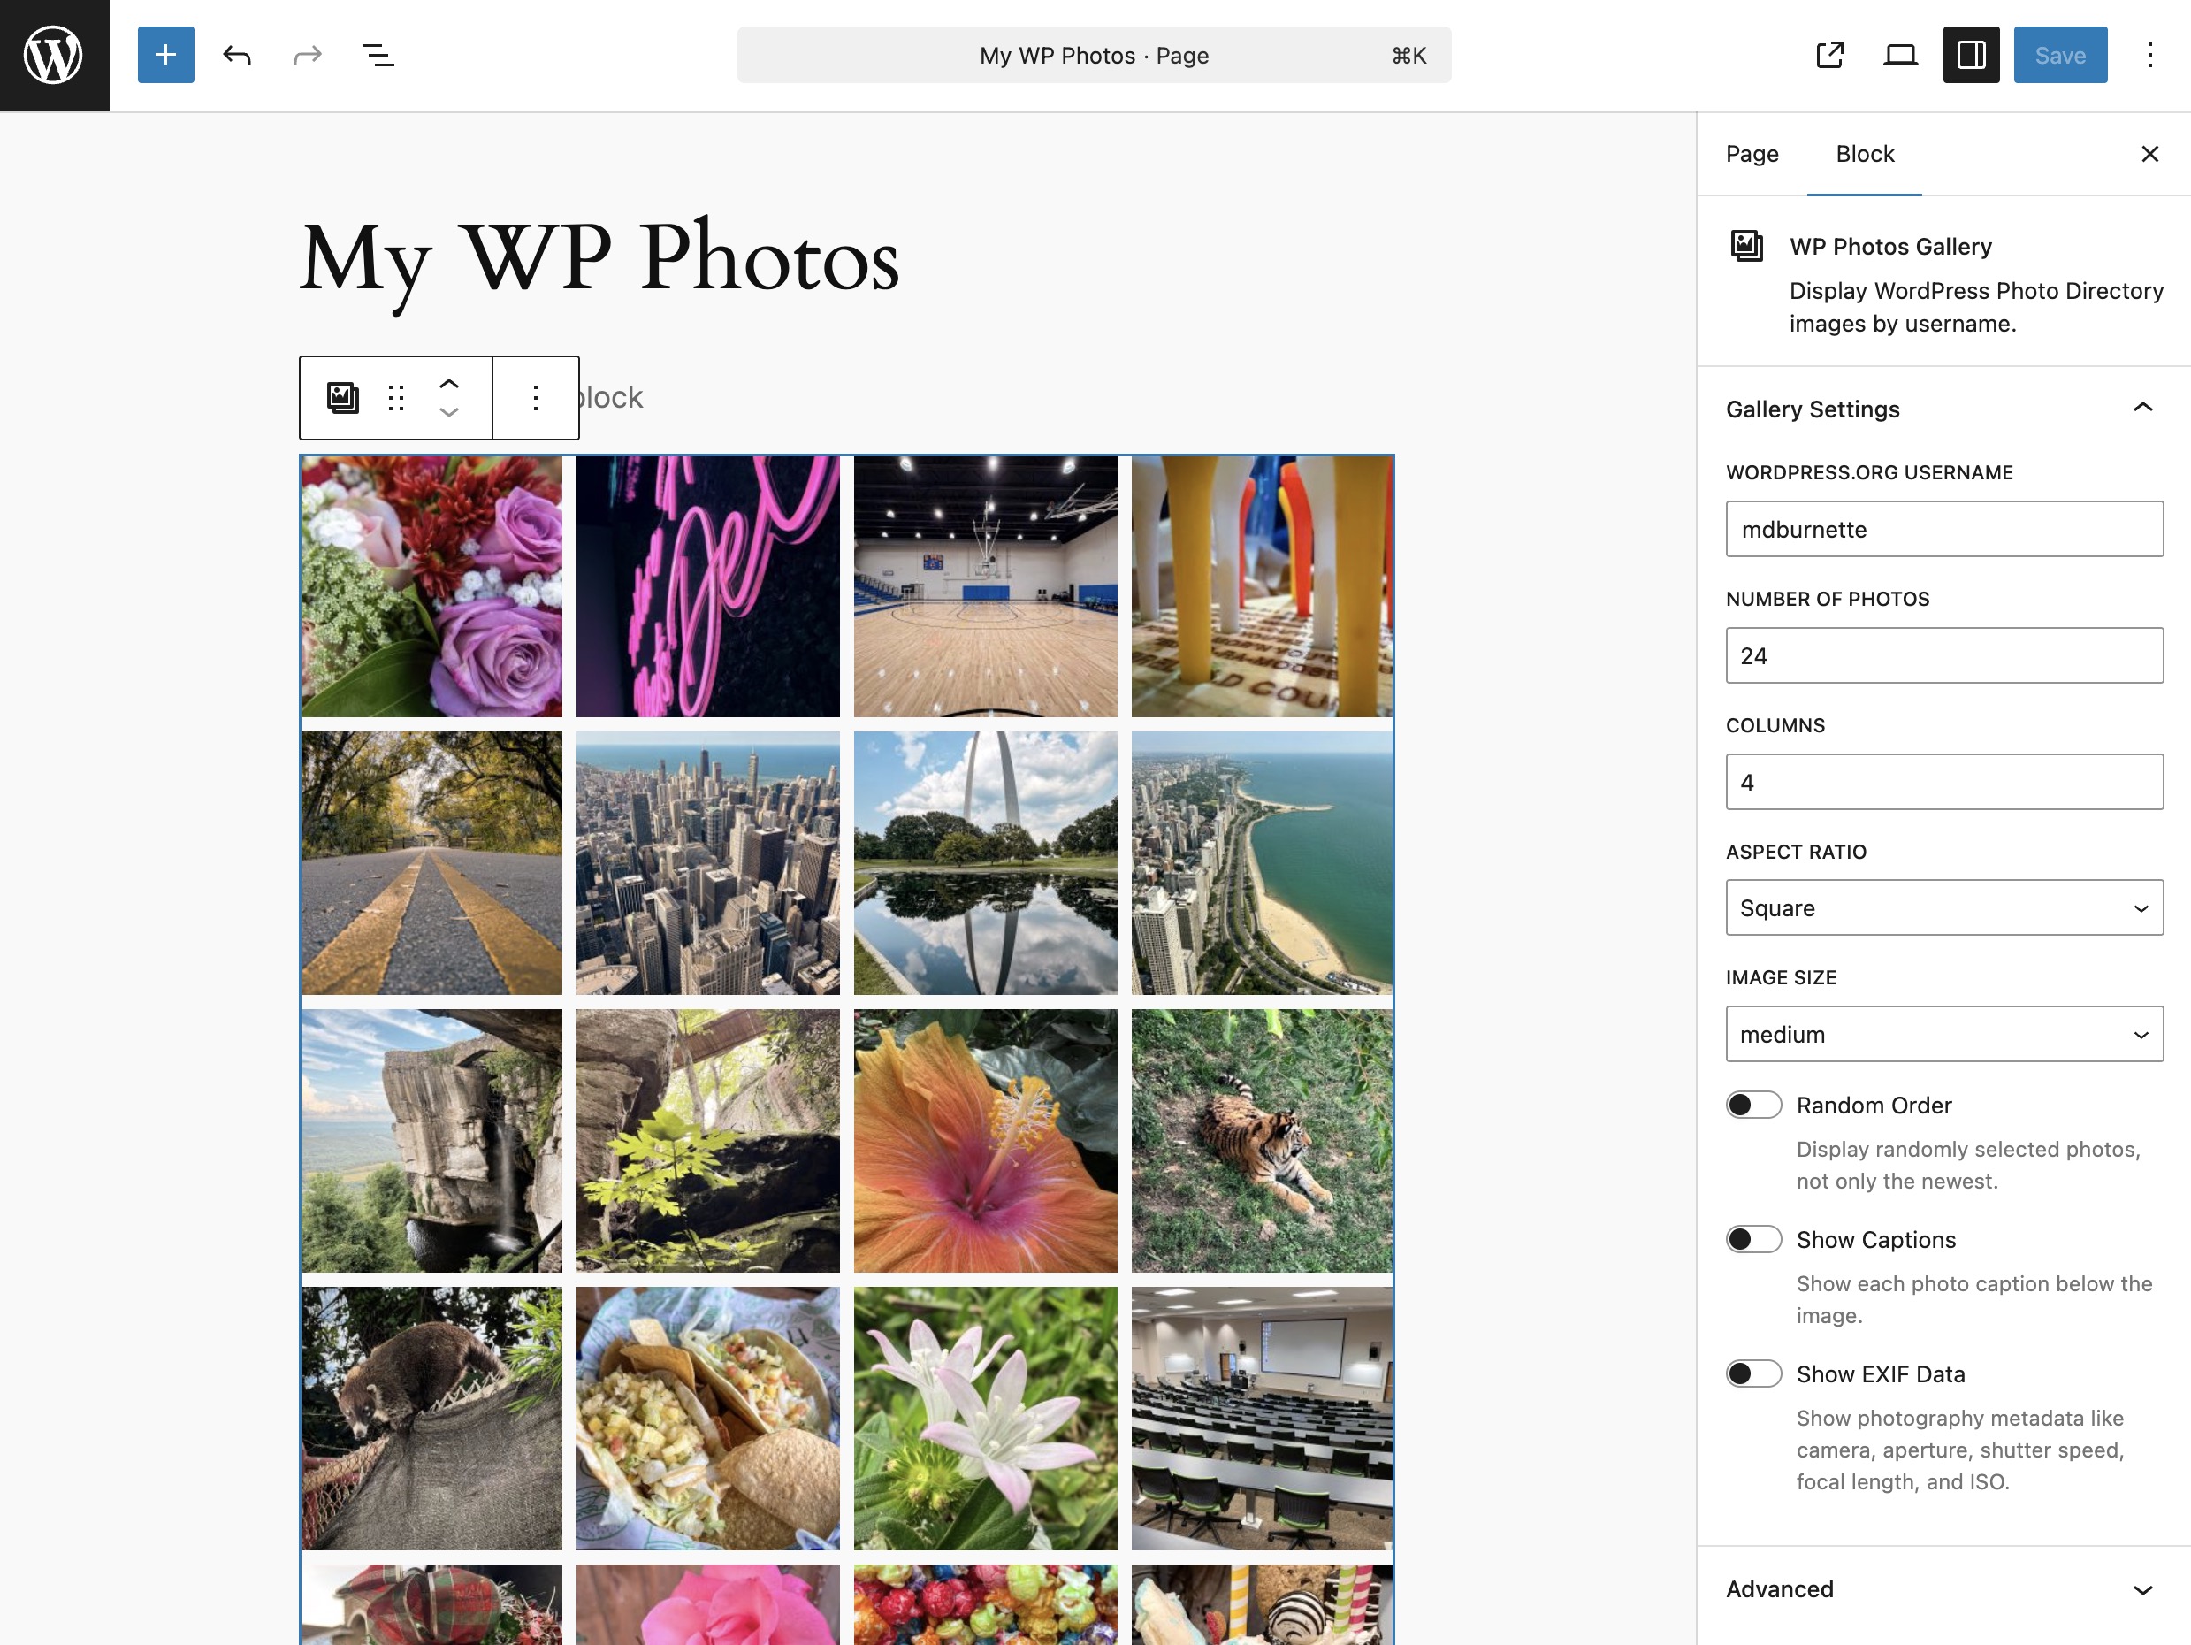Viewport: 2191px width, 1645px height.
Task: Enable the Random Order toggle
Action: (1753, 1105)
